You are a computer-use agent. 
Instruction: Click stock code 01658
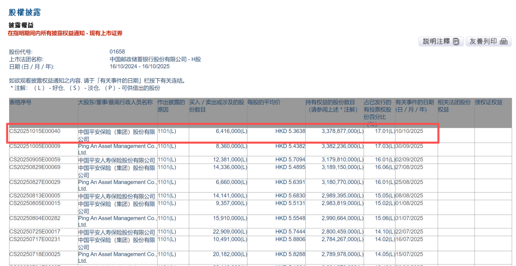[x=118, y=52]
